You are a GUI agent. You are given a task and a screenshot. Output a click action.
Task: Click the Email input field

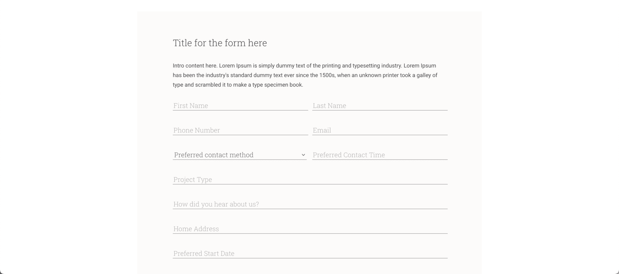pos(380,130)
